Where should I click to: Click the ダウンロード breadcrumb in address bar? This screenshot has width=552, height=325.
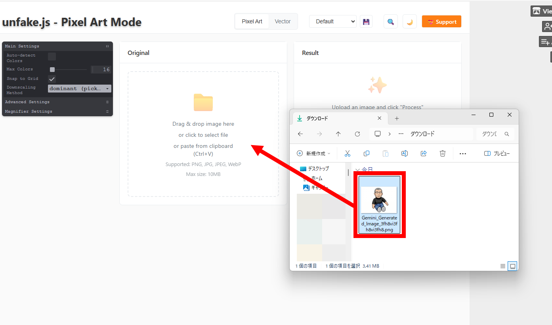[422, 134]
